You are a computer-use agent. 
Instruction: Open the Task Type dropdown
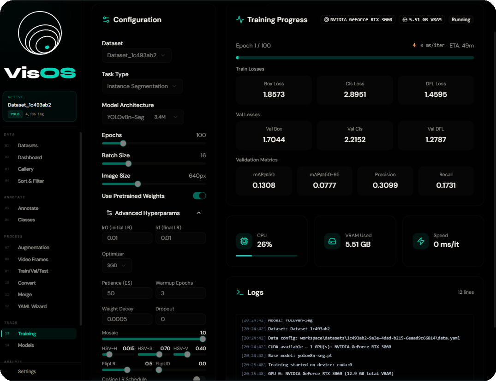coord(142,86)
